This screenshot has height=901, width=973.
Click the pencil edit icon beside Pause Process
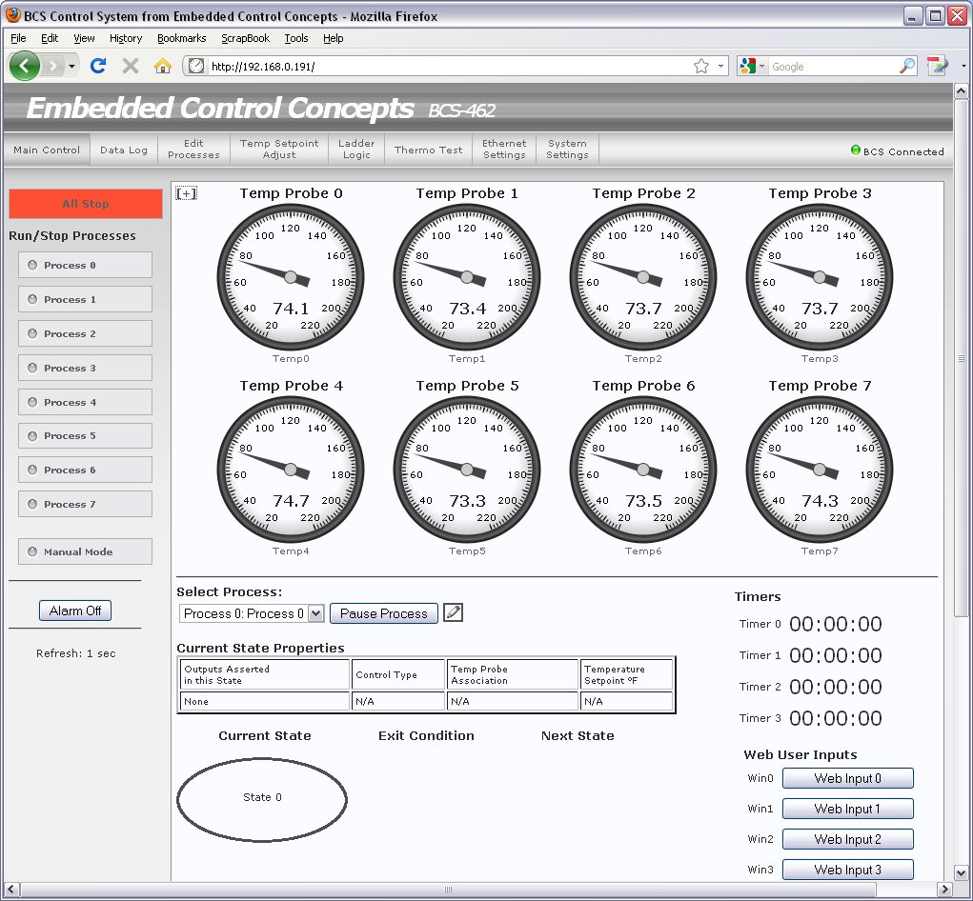click(x=453, y=612)
